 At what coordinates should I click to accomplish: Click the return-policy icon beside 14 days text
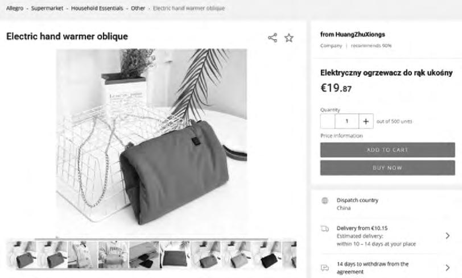coord(325,267)
